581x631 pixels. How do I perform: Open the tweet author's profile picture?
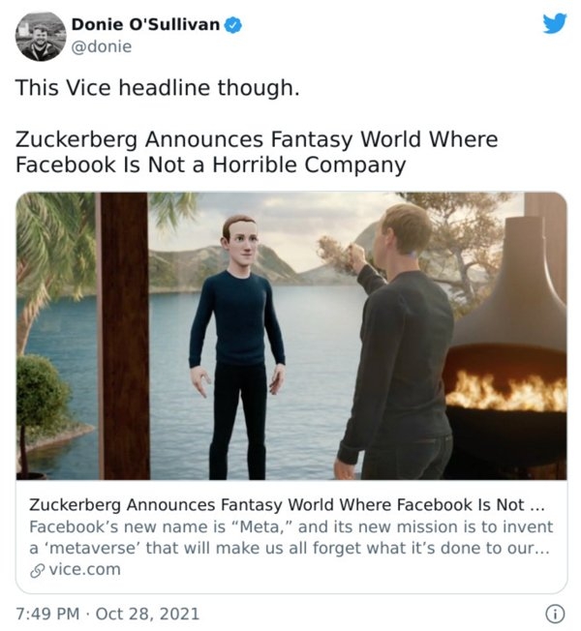tap(40, 36)
